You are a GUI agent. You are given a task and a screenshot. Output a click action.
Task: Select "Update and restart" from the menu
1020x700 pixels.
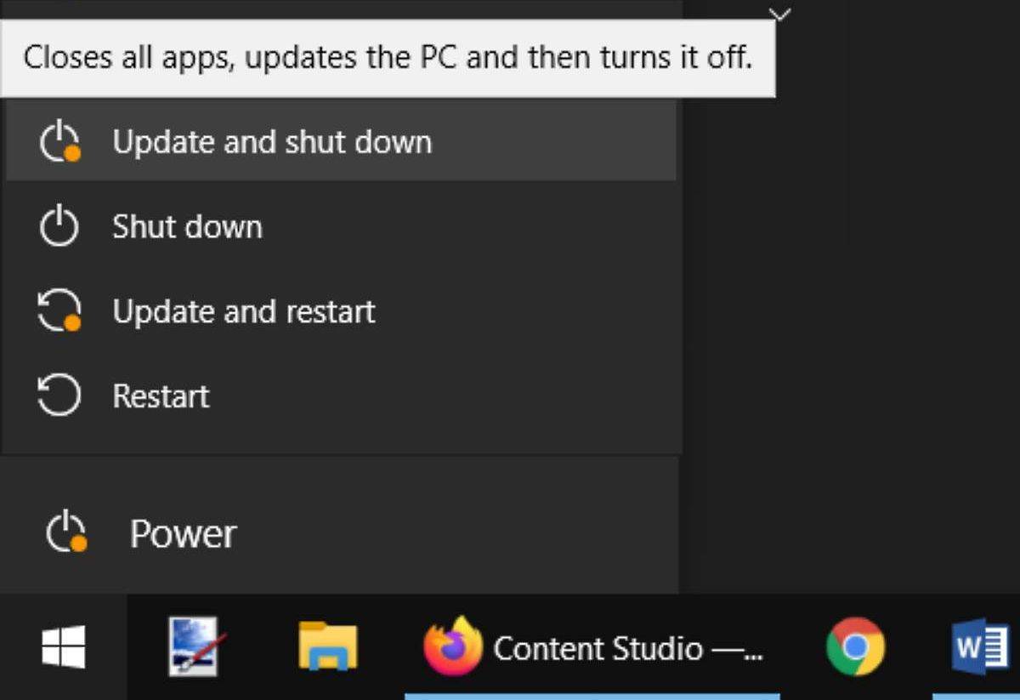click(243, 311)
